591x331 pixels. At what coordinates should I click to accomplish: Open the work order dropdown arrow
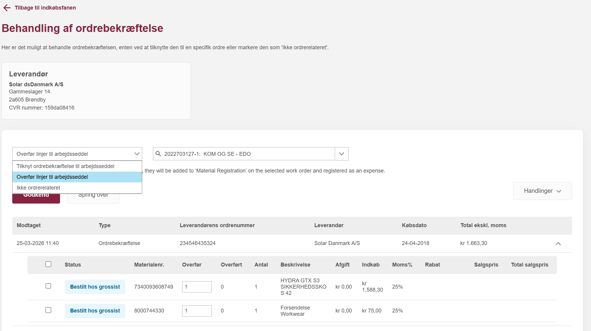pos(342,154)
